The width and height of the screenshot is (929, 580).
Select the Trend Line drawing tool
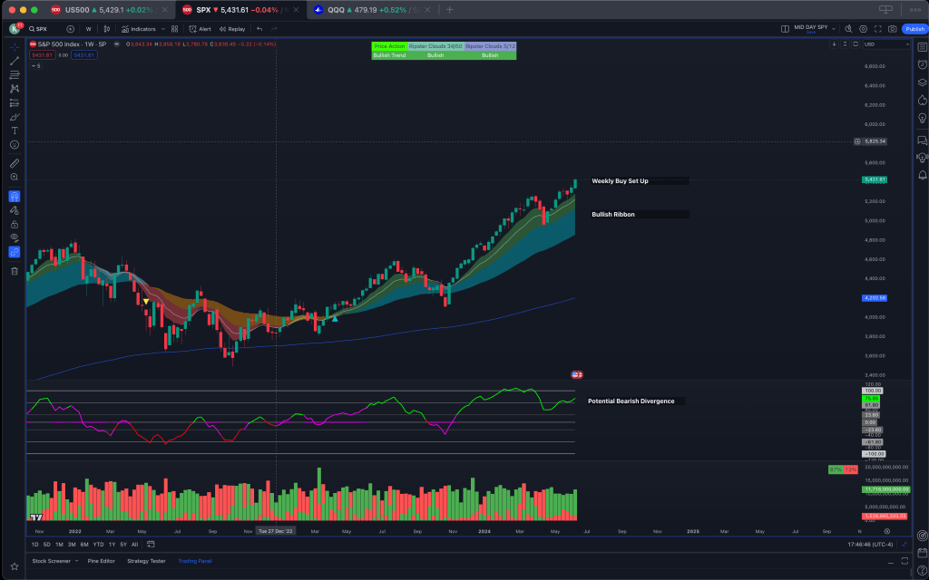click(x=15, y=61)
